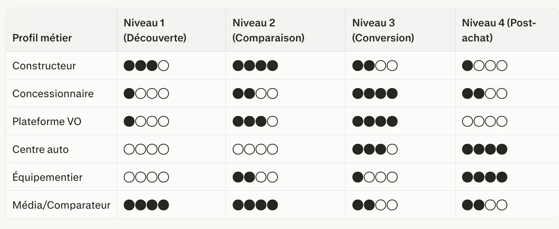Click the Média/Comparateur row label

tap(61, 205)
